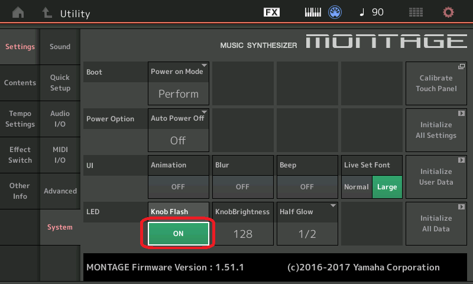Click the red gear Utility icon
This screenshot has width=473, height=284.
(x=449, y=12)
